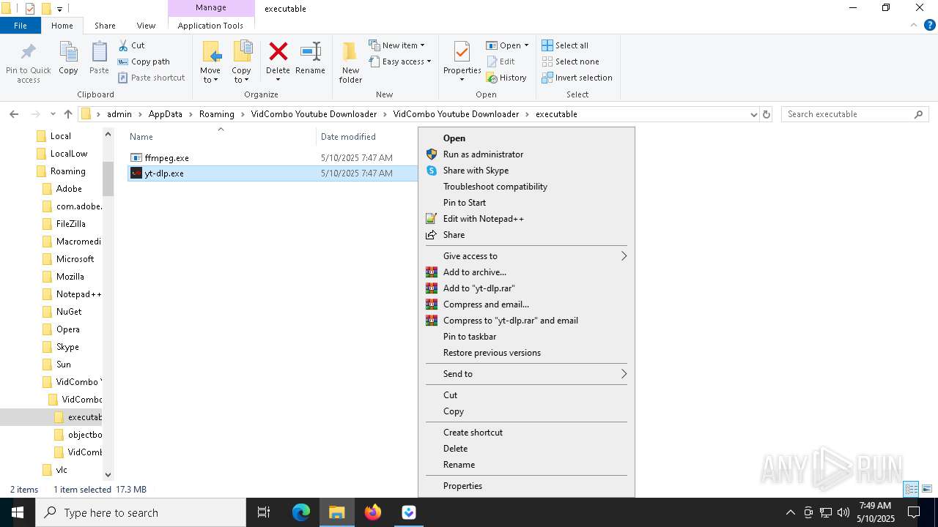Click Invert selection in the ribbon
The height and width of the screenshot is (527, 938).
click(x=577, y=78)
